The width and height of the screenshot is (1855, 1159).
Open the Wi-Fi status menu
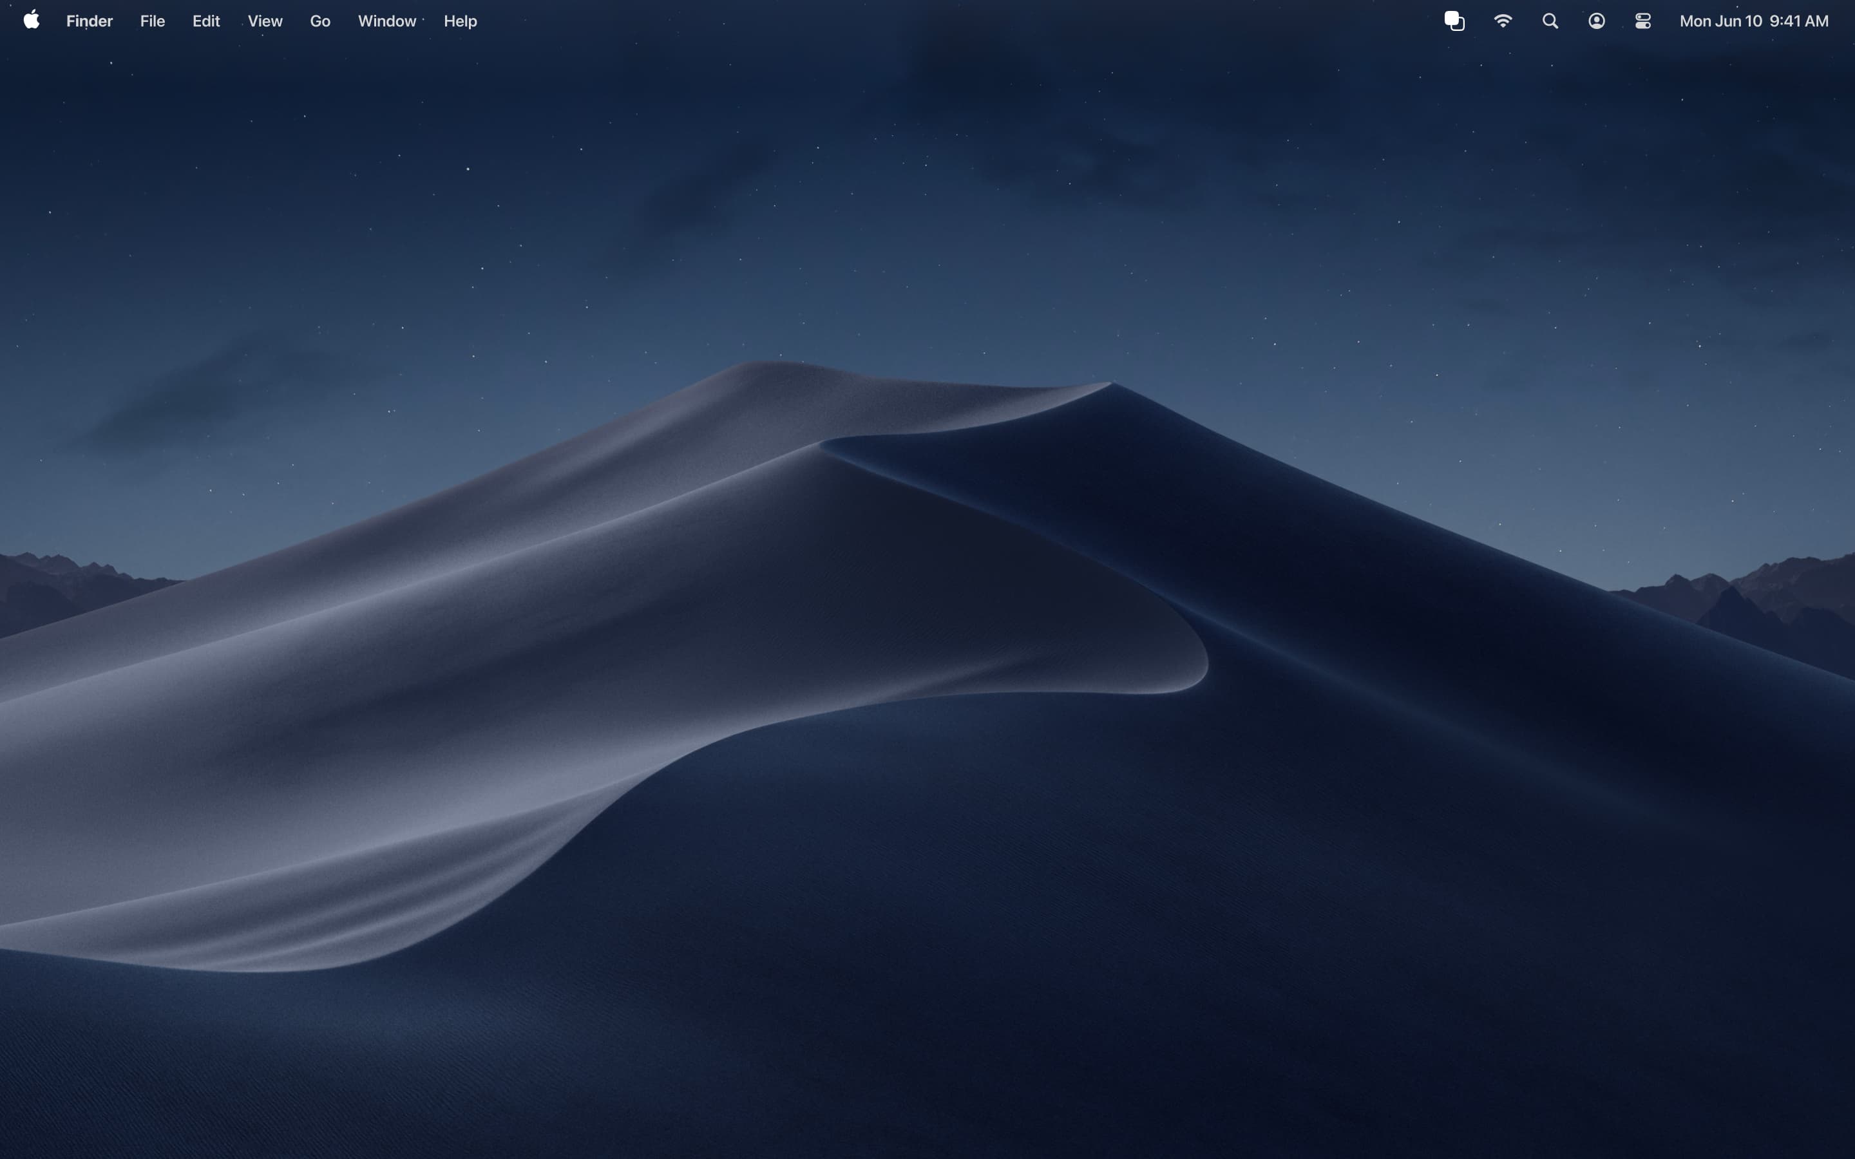click(1503, 21)
